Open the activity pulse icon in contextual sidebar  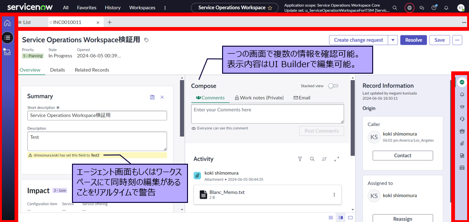pos(462,82)
